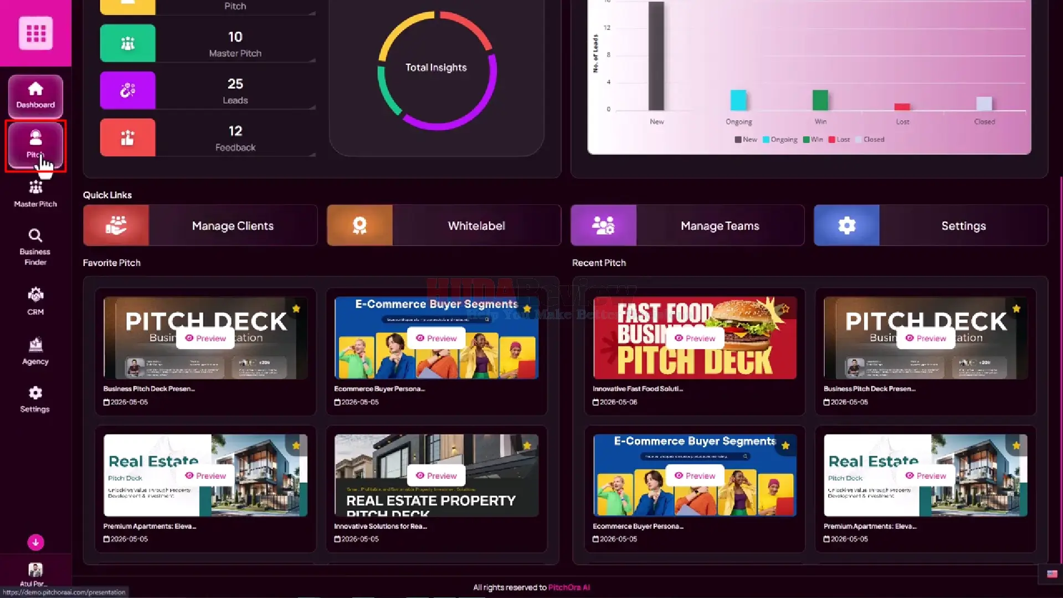Open the 25 Leads stat card

208,90
